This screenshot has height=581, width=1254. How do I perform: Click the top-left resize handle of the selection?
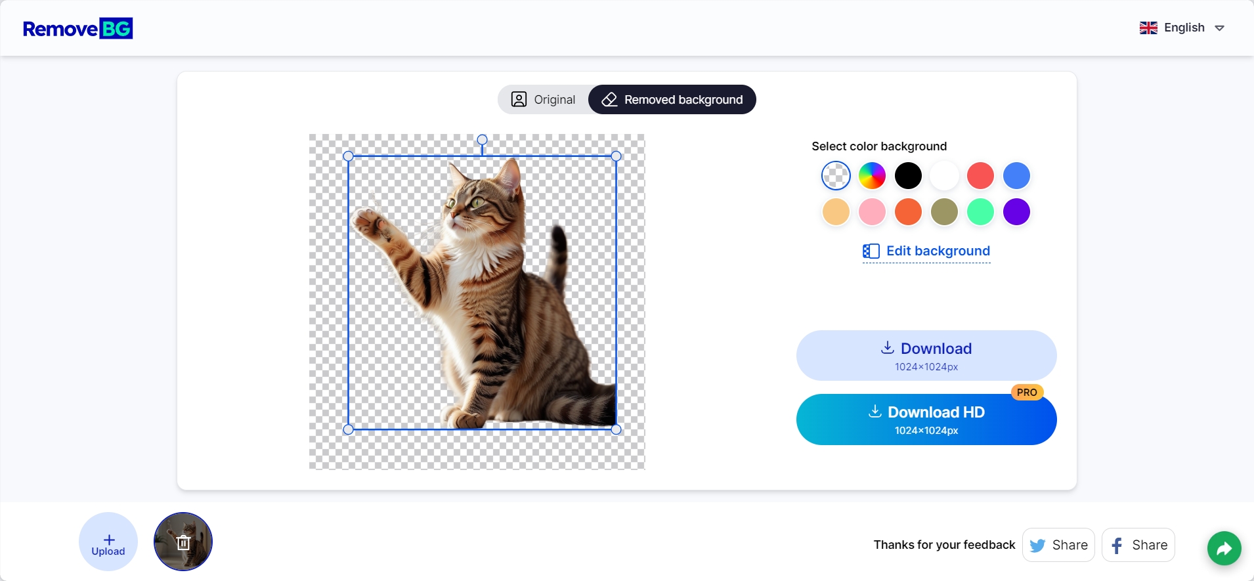pos(349,156)
